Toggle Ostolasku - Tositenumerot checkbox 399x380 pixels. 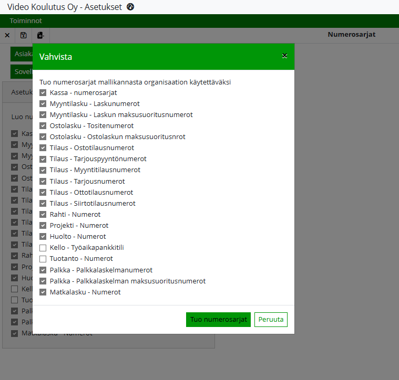[43, 126]
